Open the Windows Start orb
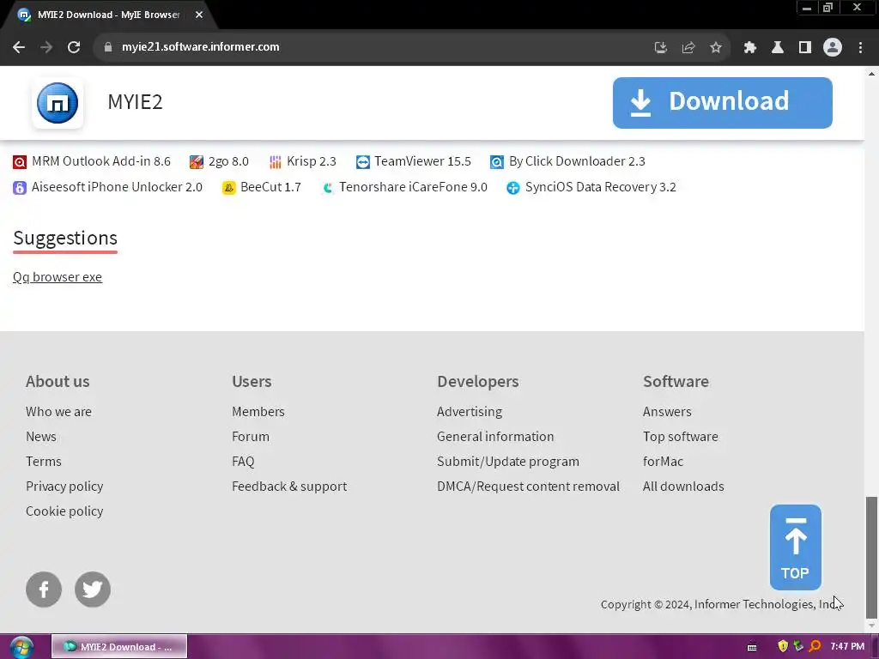The image size is (879, 659). [21, 647]
